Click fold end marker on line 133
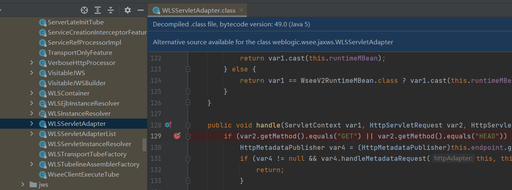The width and height of the screenshot is (512, 190). pos(188,180)
